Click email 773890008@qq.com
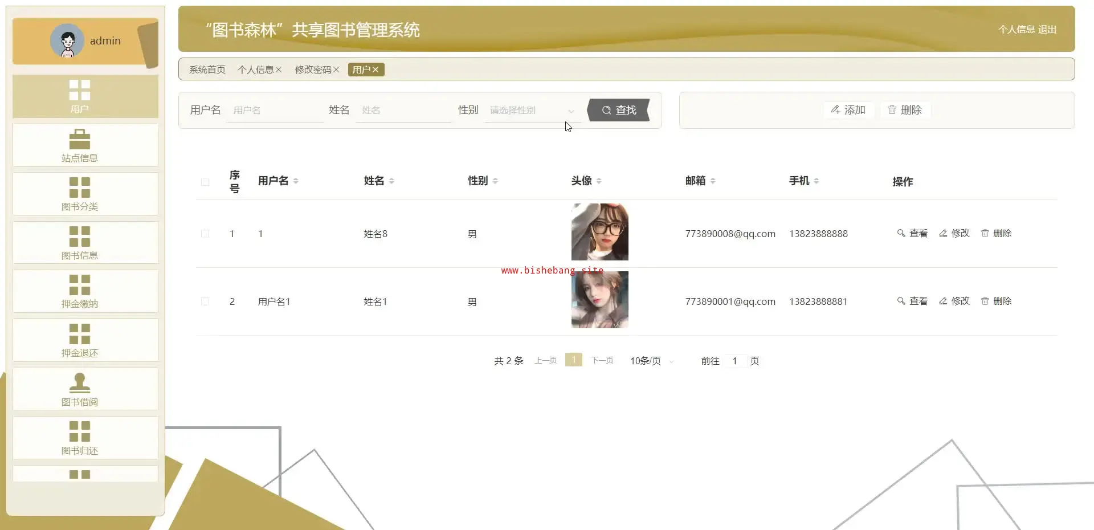1094x530 pixels. 730,234
